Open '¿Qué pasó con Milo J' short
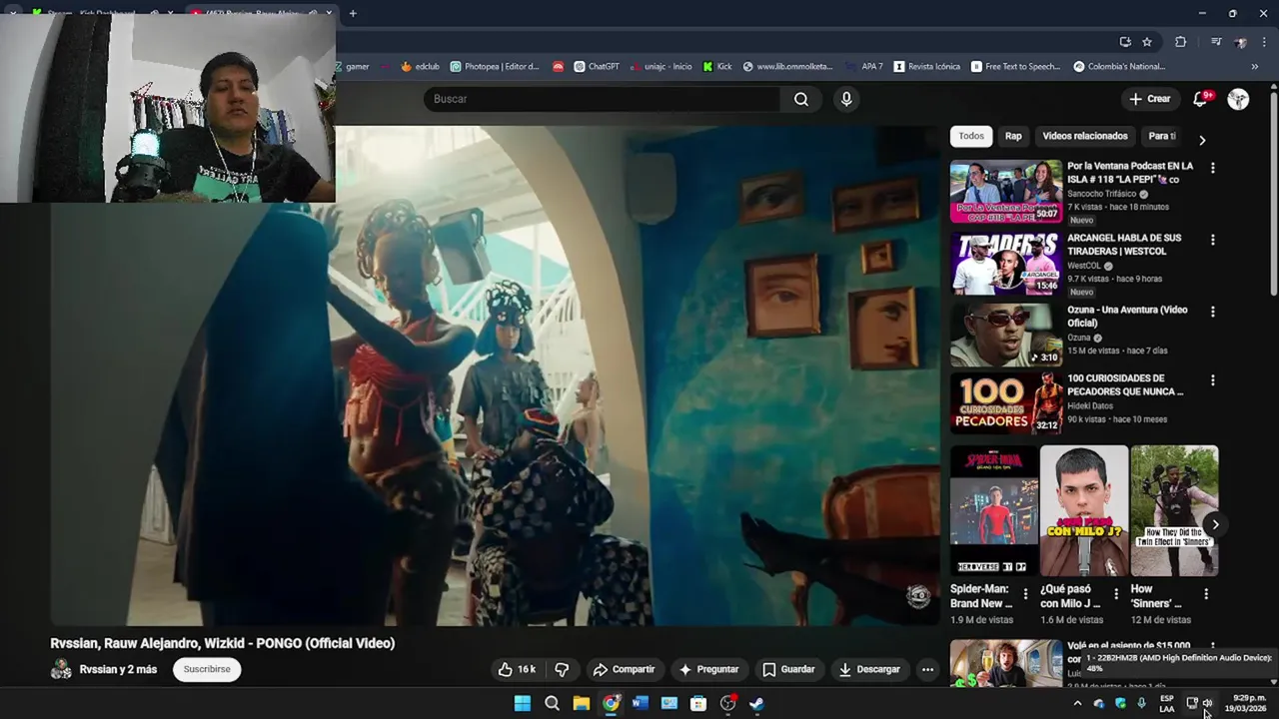 click(x=1084, y=511)
